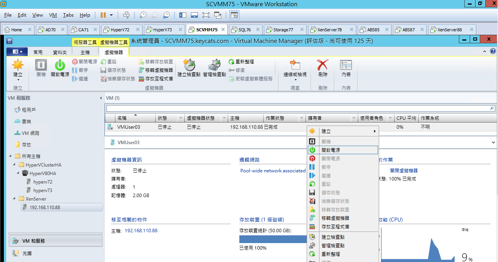
Task: Click the green 開啟電源 (Power On) ribbon icon
Action: point(60,65)
